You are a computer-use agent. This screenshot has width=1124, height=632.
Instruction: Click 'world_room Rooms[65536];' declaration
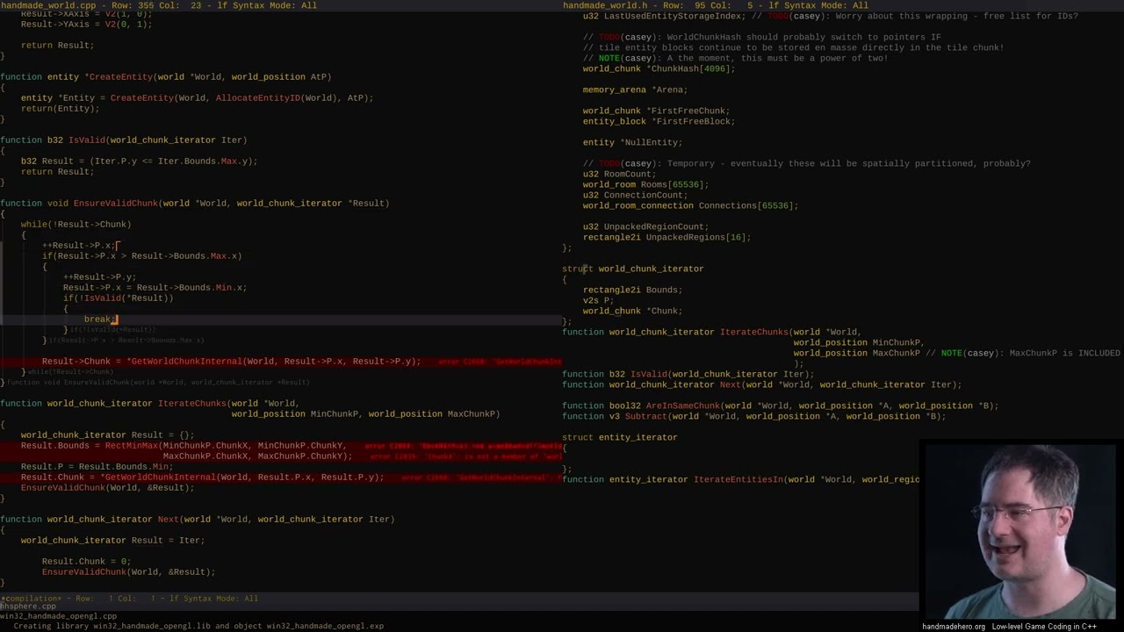(x=645, y=184)
